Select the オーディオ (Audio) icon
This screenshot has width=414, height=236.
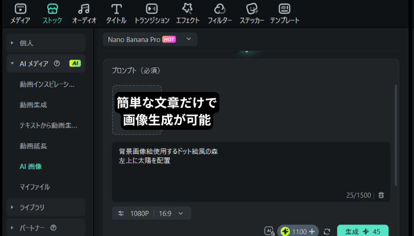click(x=85, y=13)
